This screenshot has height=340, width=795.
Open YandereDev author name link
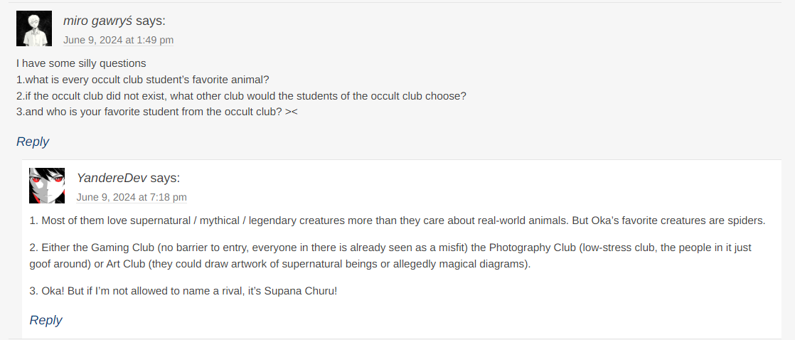point(112,178)
